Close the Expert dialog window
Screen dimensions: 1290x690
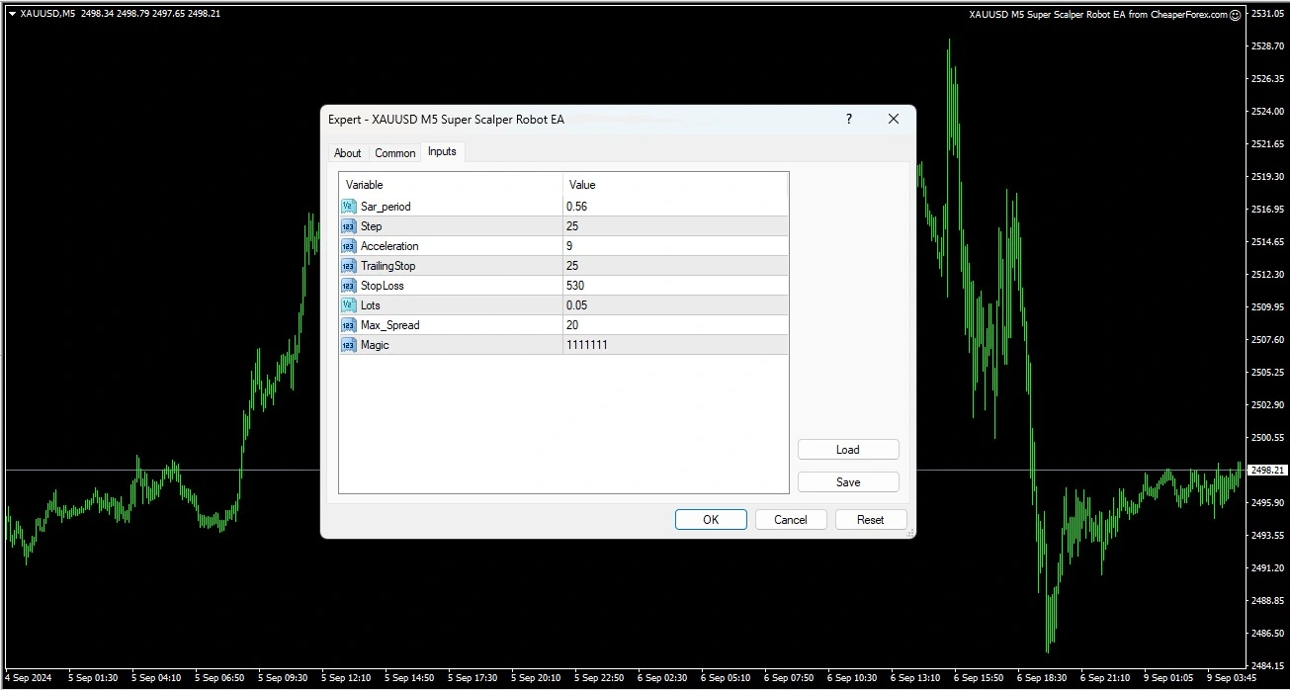pyautogui.click(x=894, y=119)
